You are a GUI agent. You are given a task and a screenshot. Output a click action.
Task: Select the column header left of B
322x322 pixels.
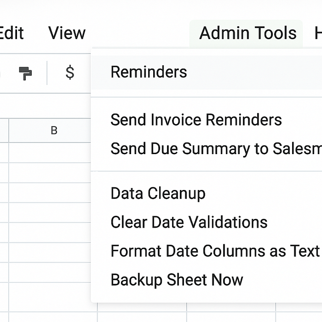pos(4,130)
